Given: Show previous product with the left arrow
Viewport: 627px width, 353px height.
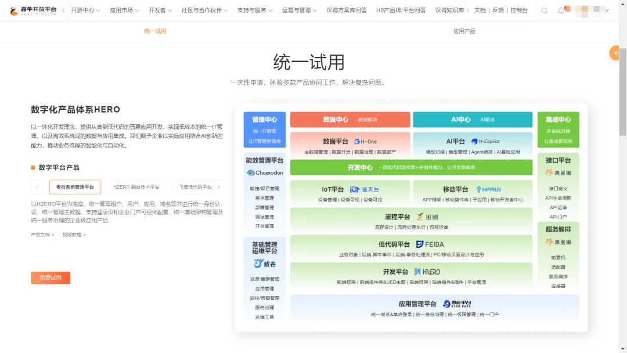Looking at the screenshot, I should pyautogui.click(x=37, y=187).
